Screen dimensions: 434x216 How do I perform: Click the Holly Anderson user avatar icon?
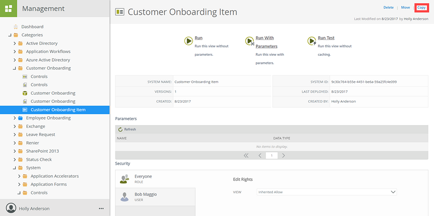coord(11,208)
